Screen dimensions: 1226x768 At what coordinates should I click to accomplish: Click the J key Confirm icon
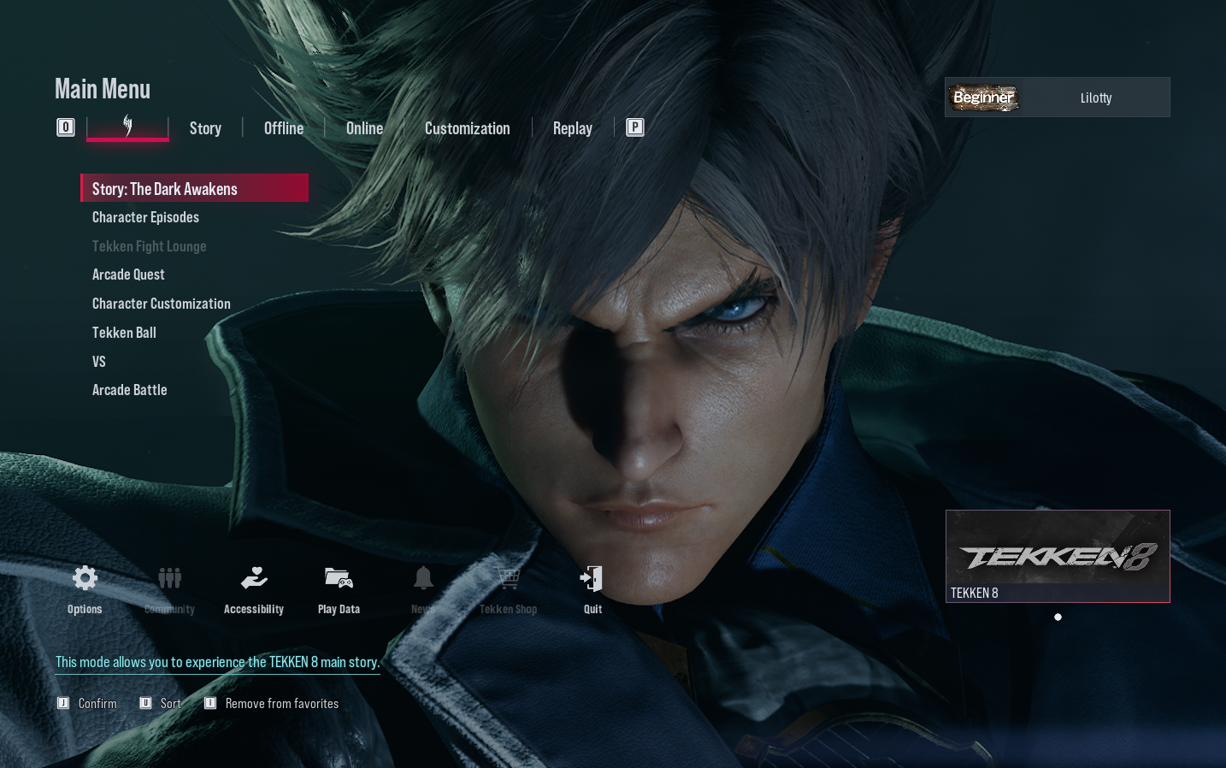point(63,703)
